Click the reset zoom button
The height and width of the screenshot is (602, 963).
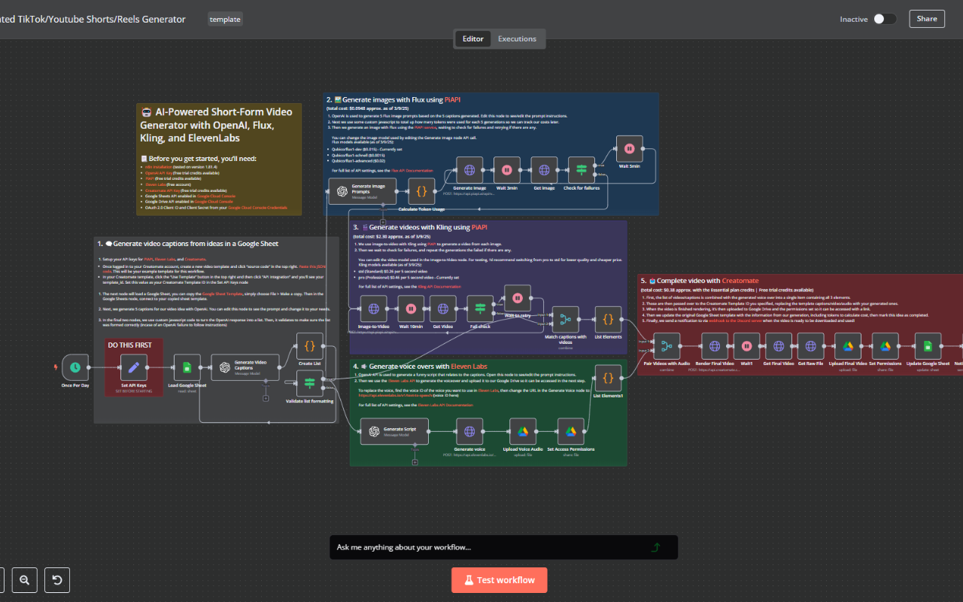pyautogui.click(x=57, y=580)
